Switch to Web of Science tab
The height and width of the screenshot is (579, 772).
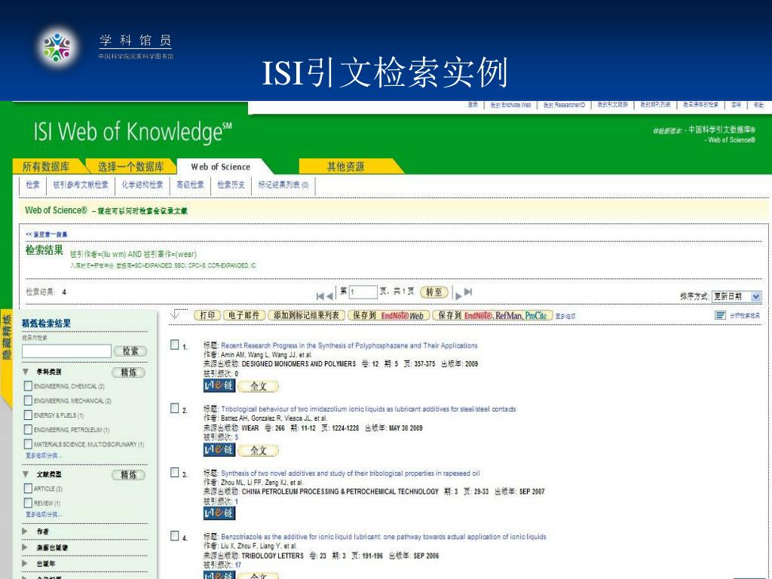click(x=221, y=167)
